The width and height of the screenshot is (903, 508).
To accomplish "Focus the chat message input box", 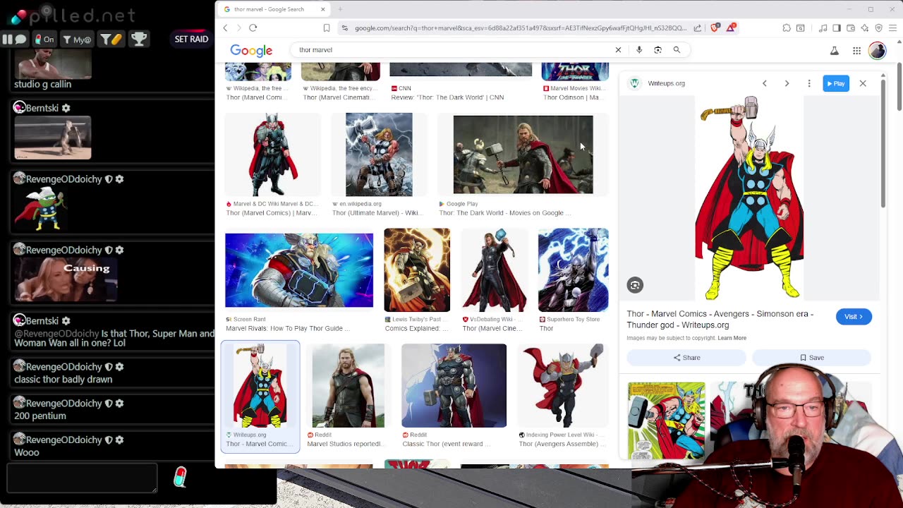I will [x=82, y=478].
